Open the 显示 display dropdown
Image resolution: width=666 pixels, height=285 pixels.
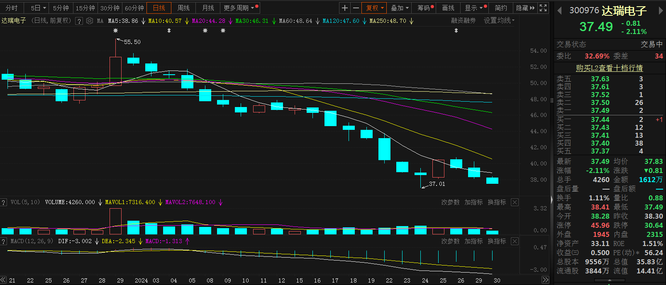coord(475,8)
